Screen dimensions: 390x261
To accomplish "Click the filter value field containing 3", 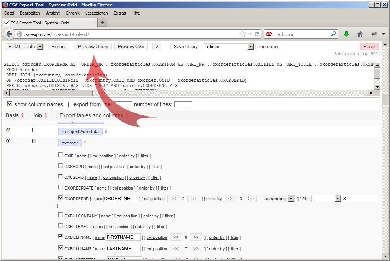I will (x=360, y=198).
